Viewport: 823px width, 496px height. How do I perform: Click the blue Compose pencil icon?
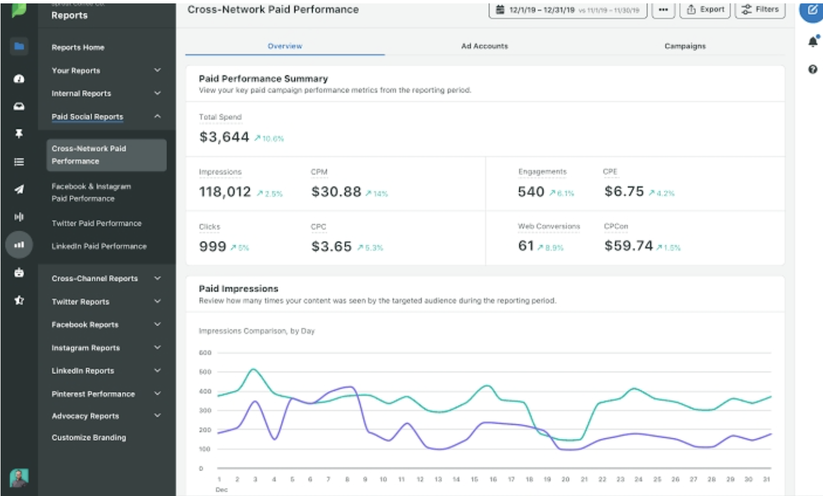tap(812, 10)
